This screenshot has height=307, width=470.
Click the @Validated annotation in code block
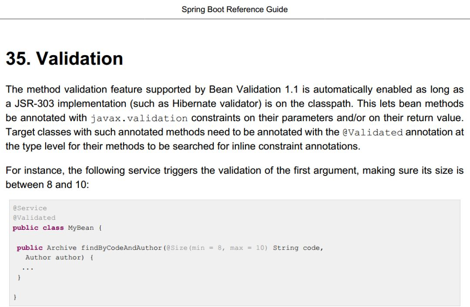[34, 218]
